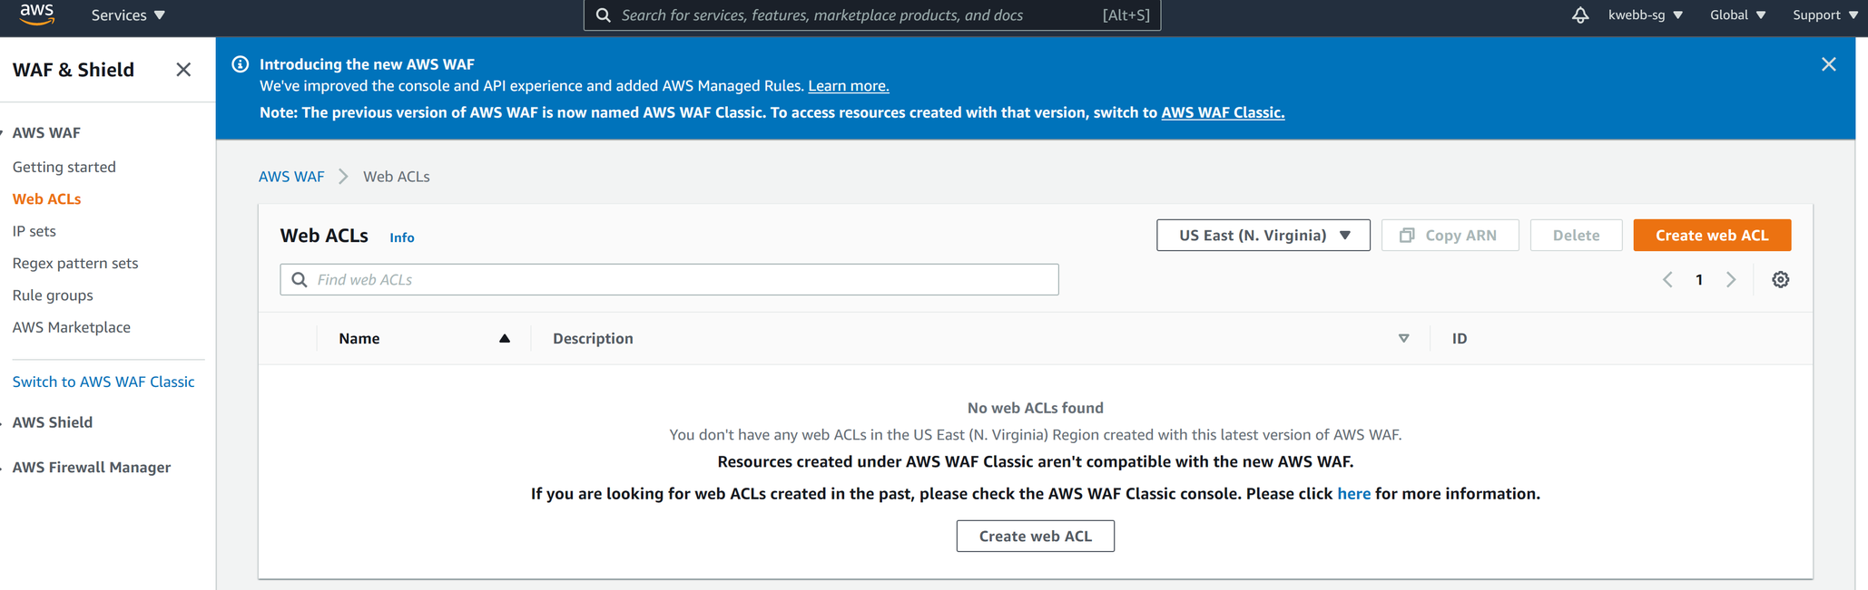Select page 1 in pagination

1699,279
